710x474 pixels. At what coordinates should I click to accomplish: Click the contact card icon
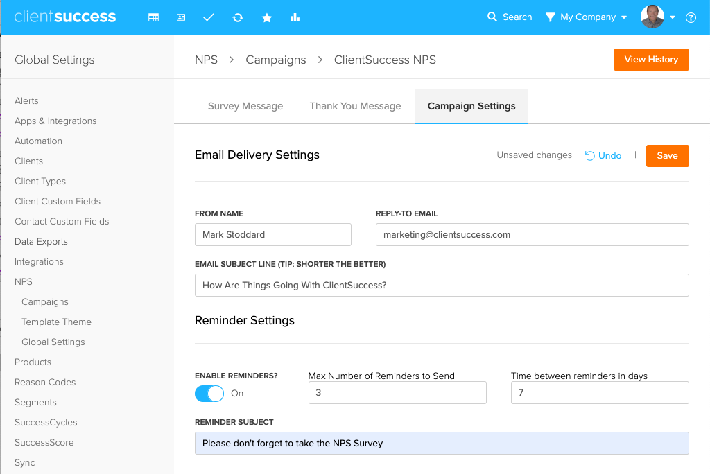click(x=181, y=17)
